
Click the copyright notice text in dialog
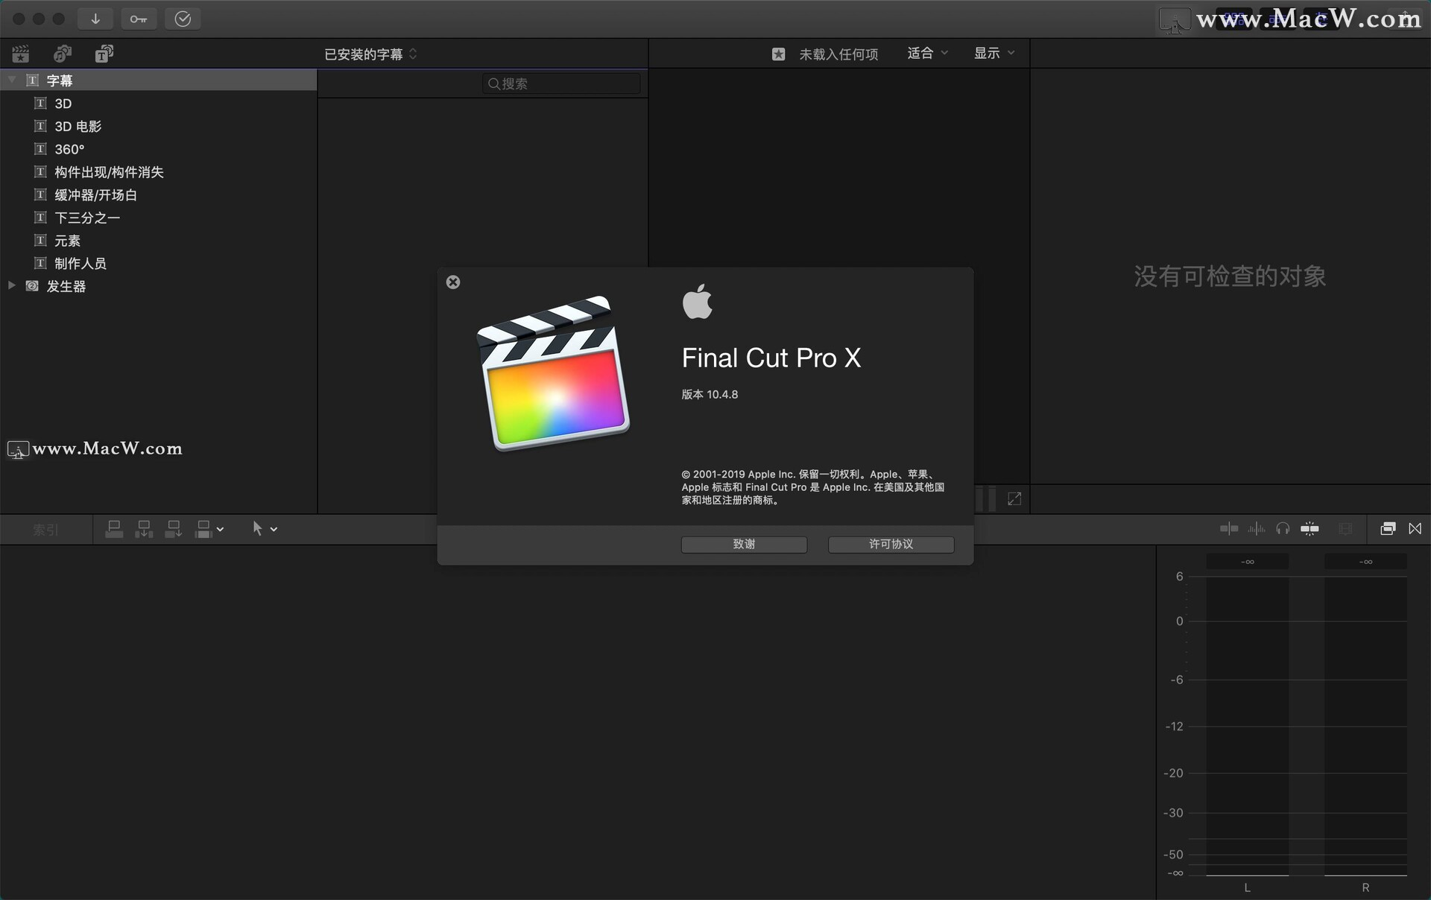click(x=813, y=487)
